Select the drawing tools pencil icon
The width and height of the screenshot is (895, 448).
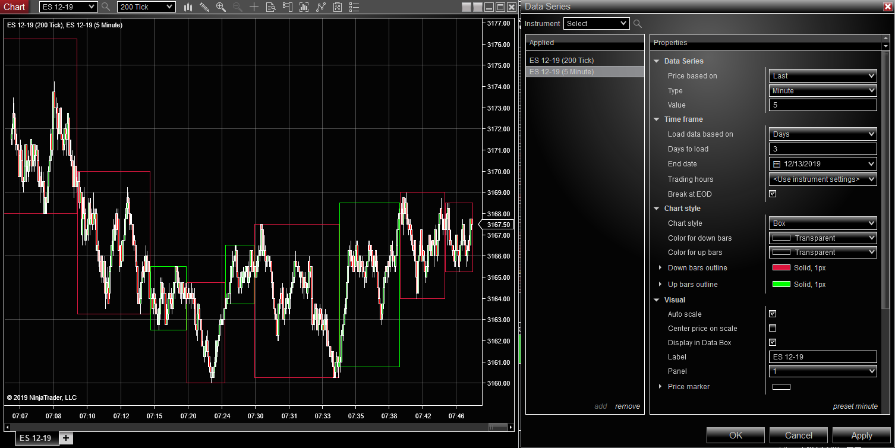[204, 7]
